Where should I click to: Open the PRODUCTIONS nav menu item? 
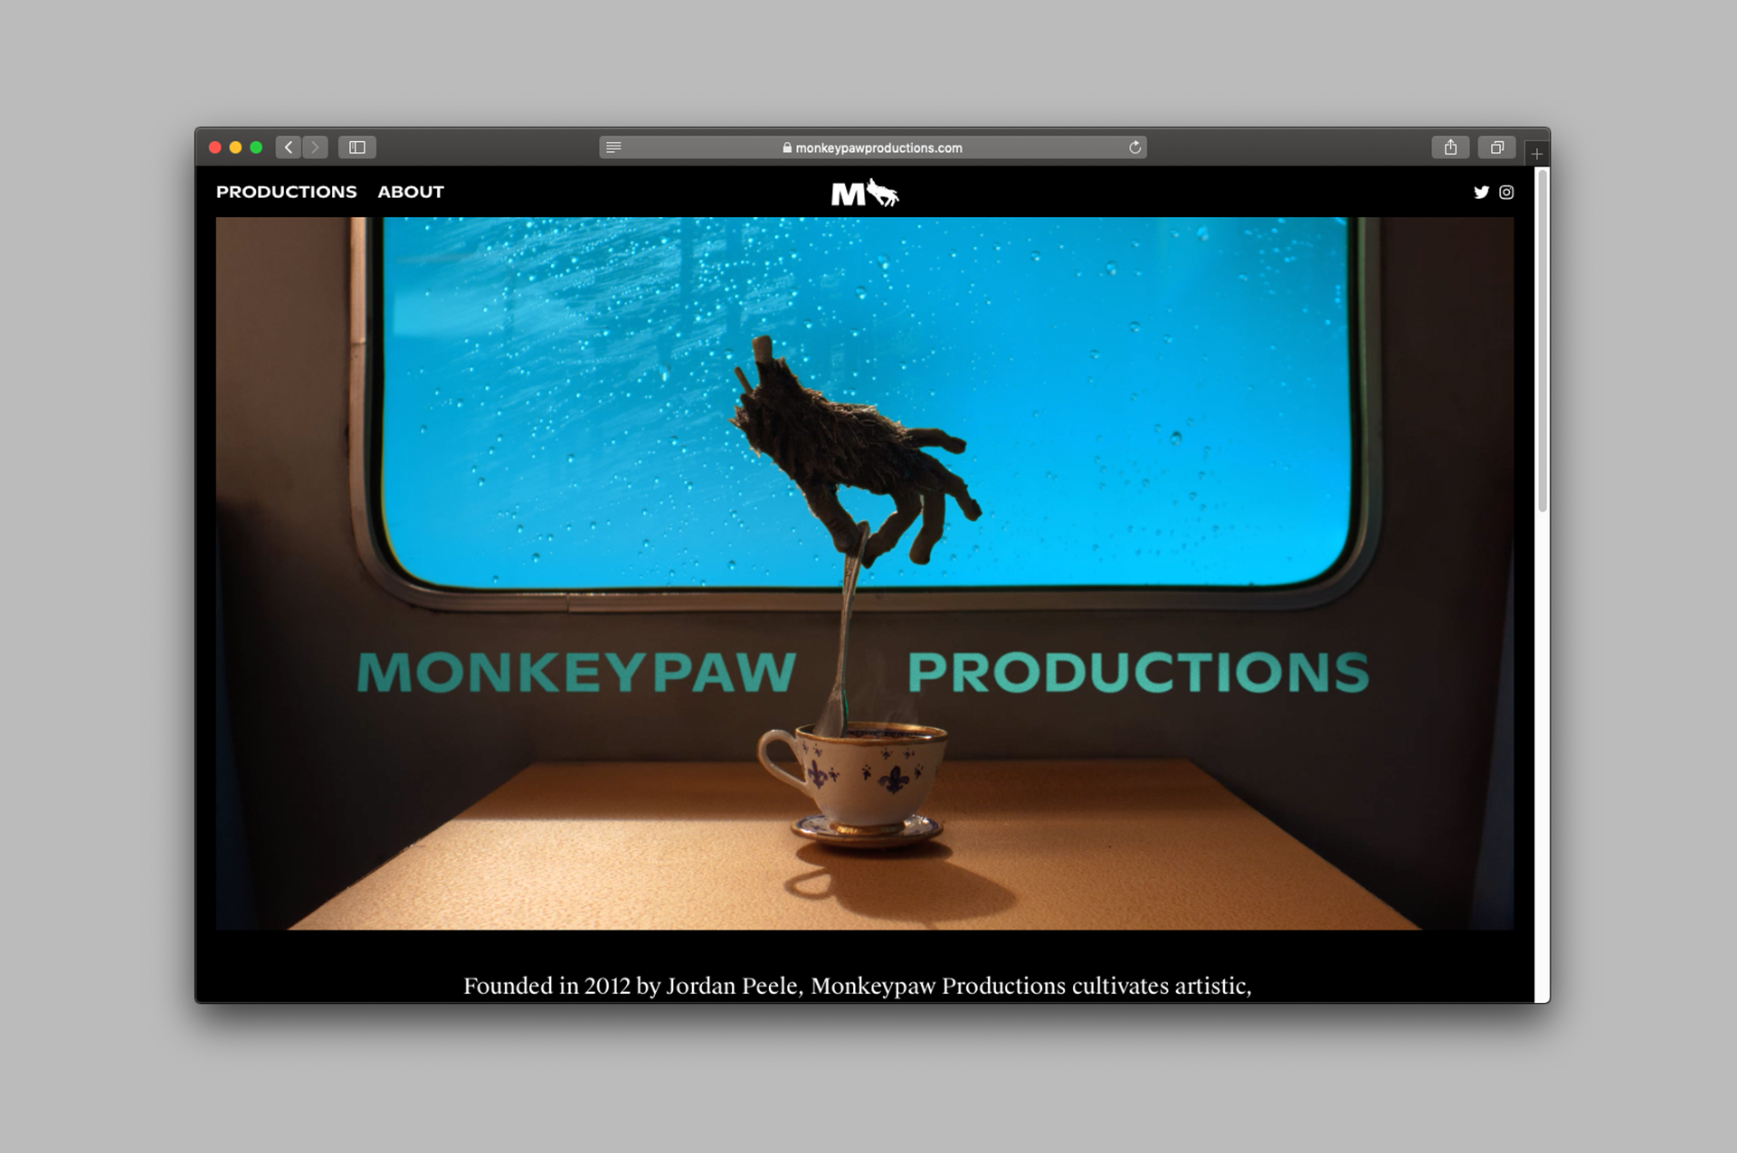(x=286, y=192)
